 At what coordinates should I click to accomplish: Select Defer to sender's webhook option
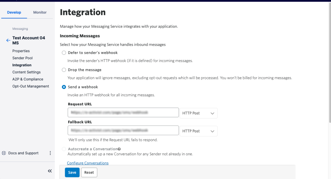pos(64,53)
